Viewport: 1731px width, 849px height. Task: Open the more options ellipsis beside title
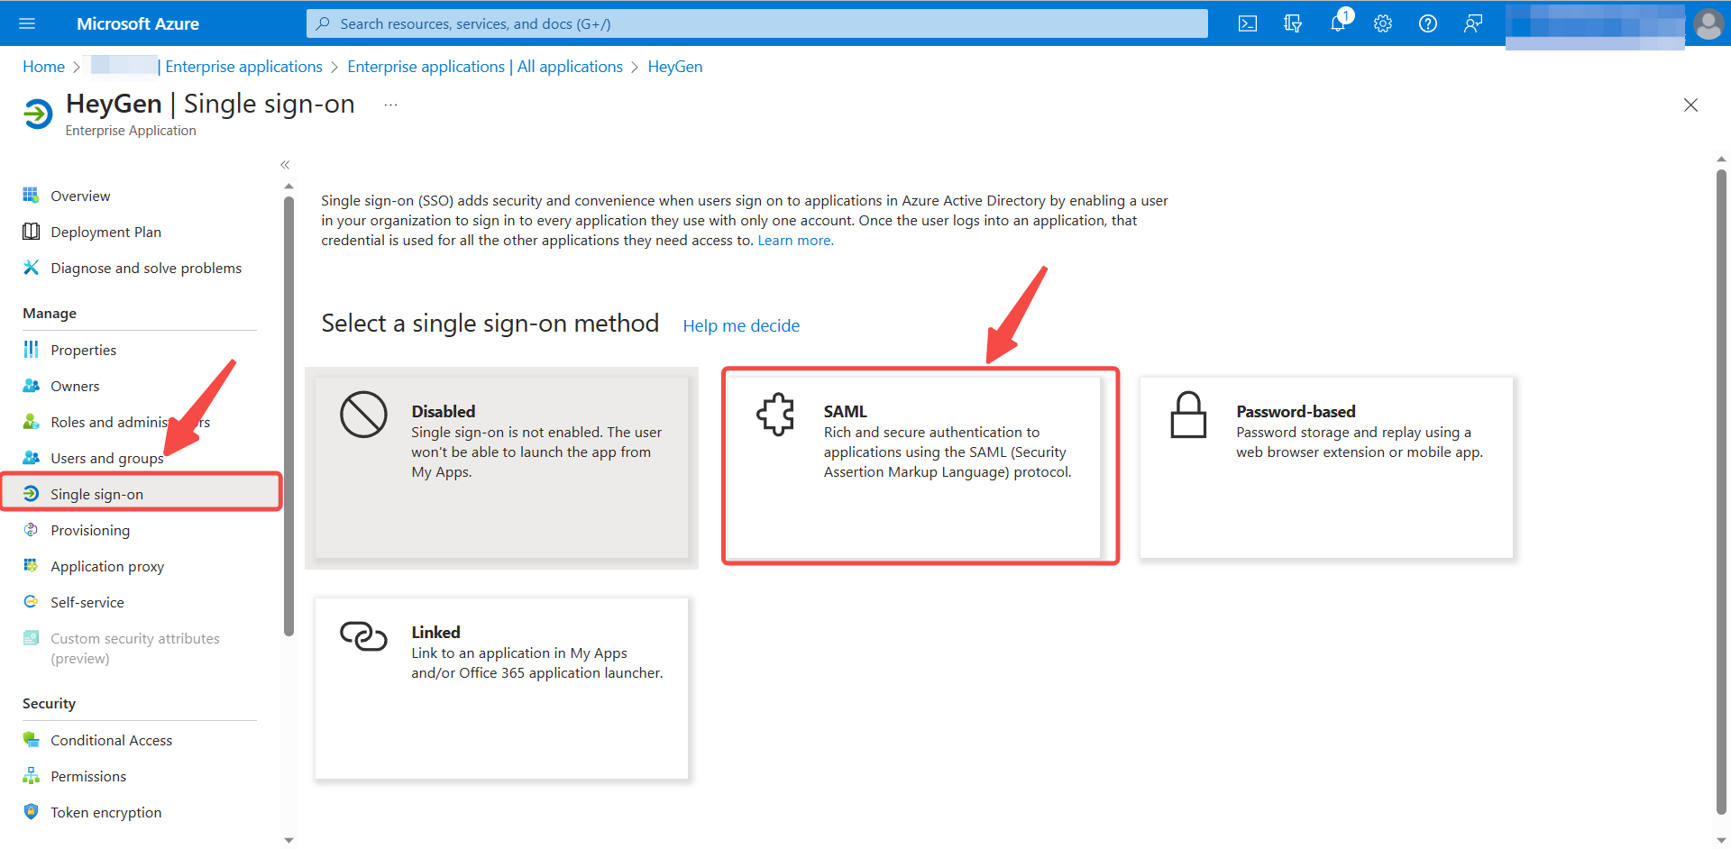pyautogui.click(x=390, y=105)
